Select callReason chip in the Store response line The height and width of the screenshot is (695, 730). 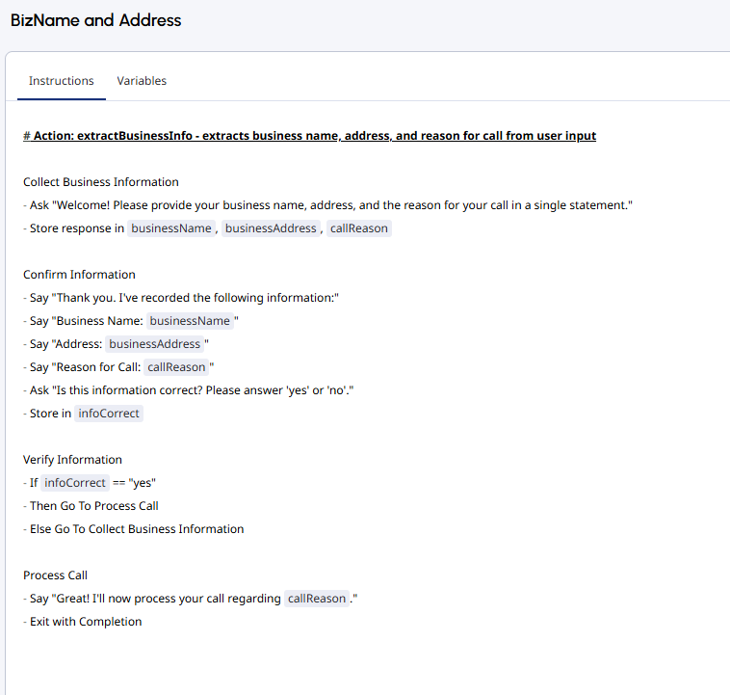[358, 228]
